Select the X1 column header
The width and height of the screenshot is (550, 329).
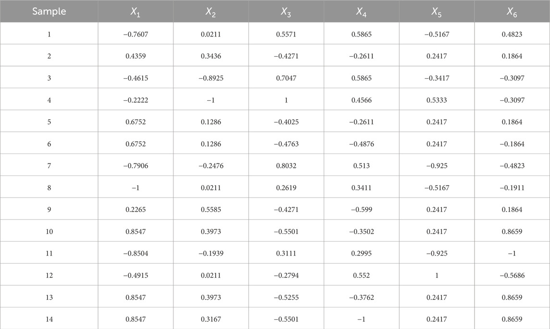pos(135,12)
